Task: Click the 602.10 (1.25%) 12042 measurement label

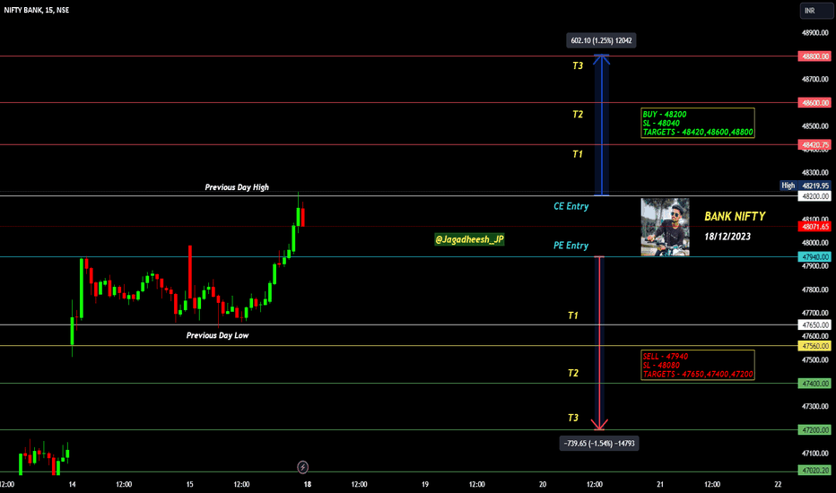Action: (x=601, y=40)
